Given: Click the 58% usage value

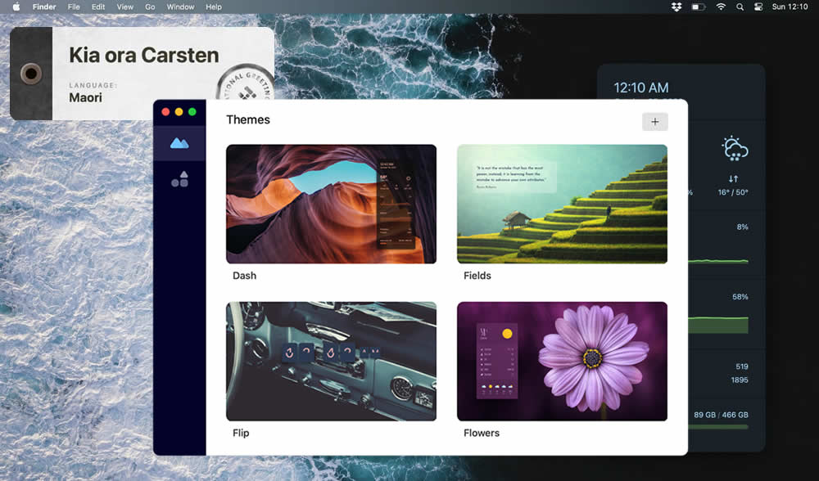Looking at the screenshot, I should coord(740,297).
